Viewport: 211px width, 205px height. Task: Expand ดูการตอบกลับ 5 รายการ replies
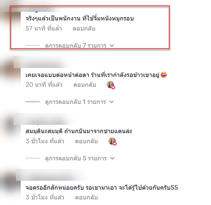pos(80,158)
